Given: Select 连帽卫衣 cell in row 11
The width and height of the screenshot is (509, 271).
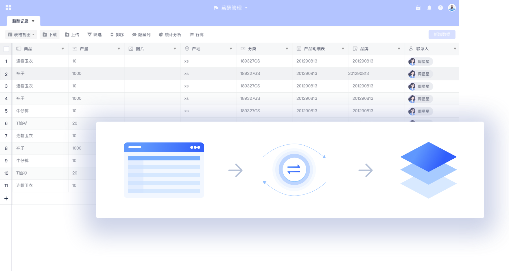Looking at the screenshot, I should point(40,186).
